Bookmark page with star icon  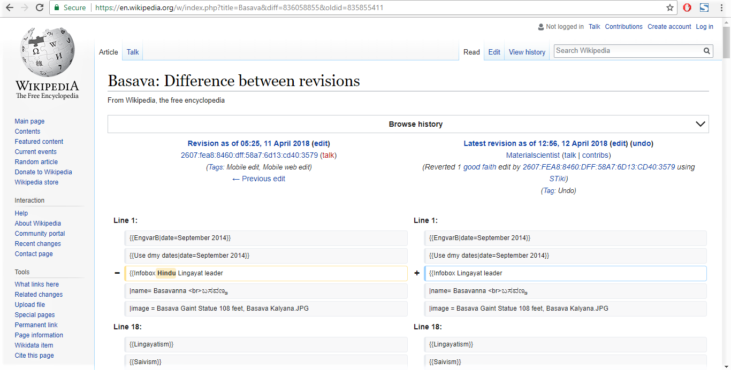669,7
